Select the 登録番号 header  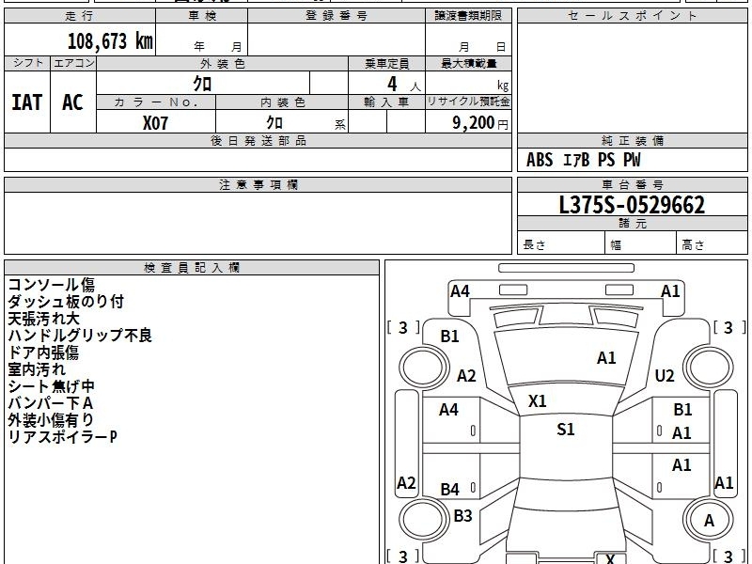(337, 16)
